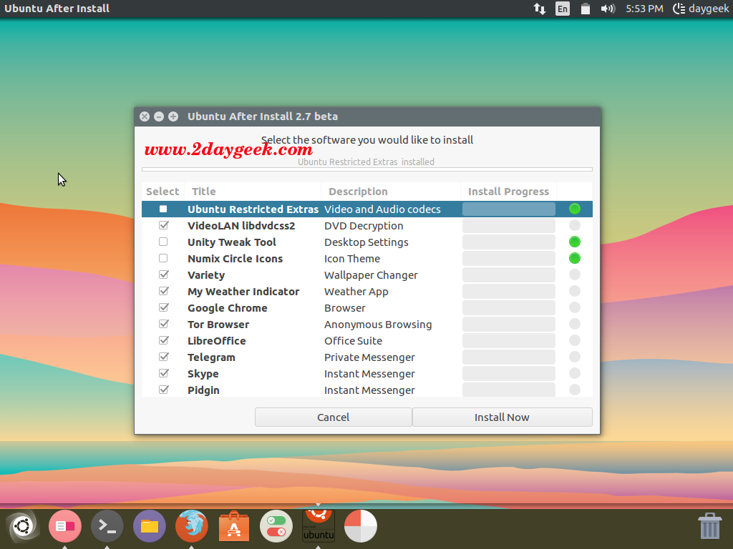Click the green status dot for Unity Tweak Tool
Screen dimensions: 733x549
point(575,242)
